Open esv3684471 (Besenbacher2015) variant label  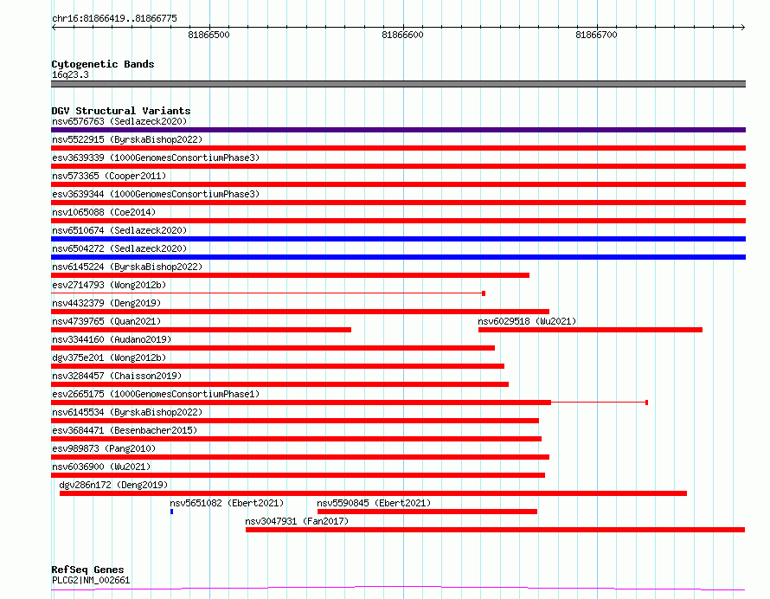(125, 430)
